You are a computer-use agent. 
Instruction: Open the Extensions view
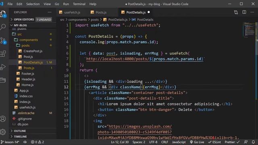pos(3,54)
